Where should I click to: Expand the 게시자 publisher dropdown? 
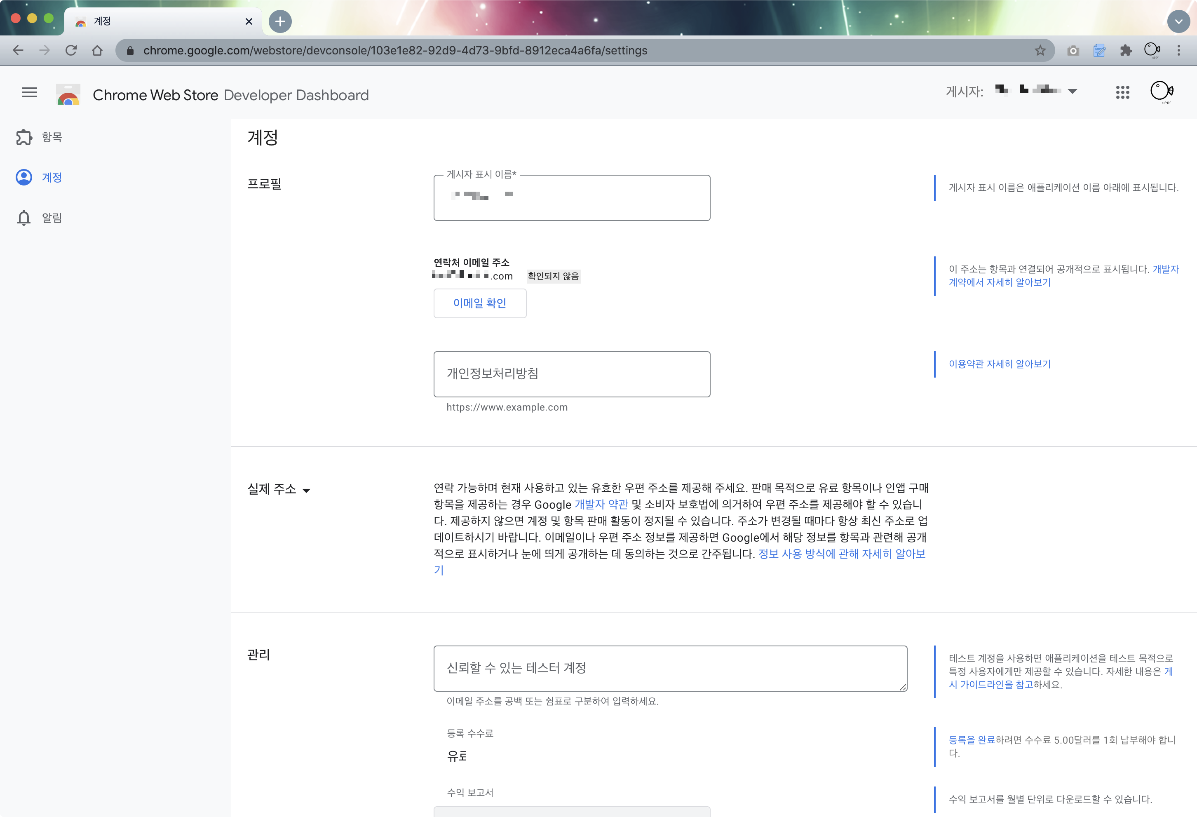[x=1073, y=91]
